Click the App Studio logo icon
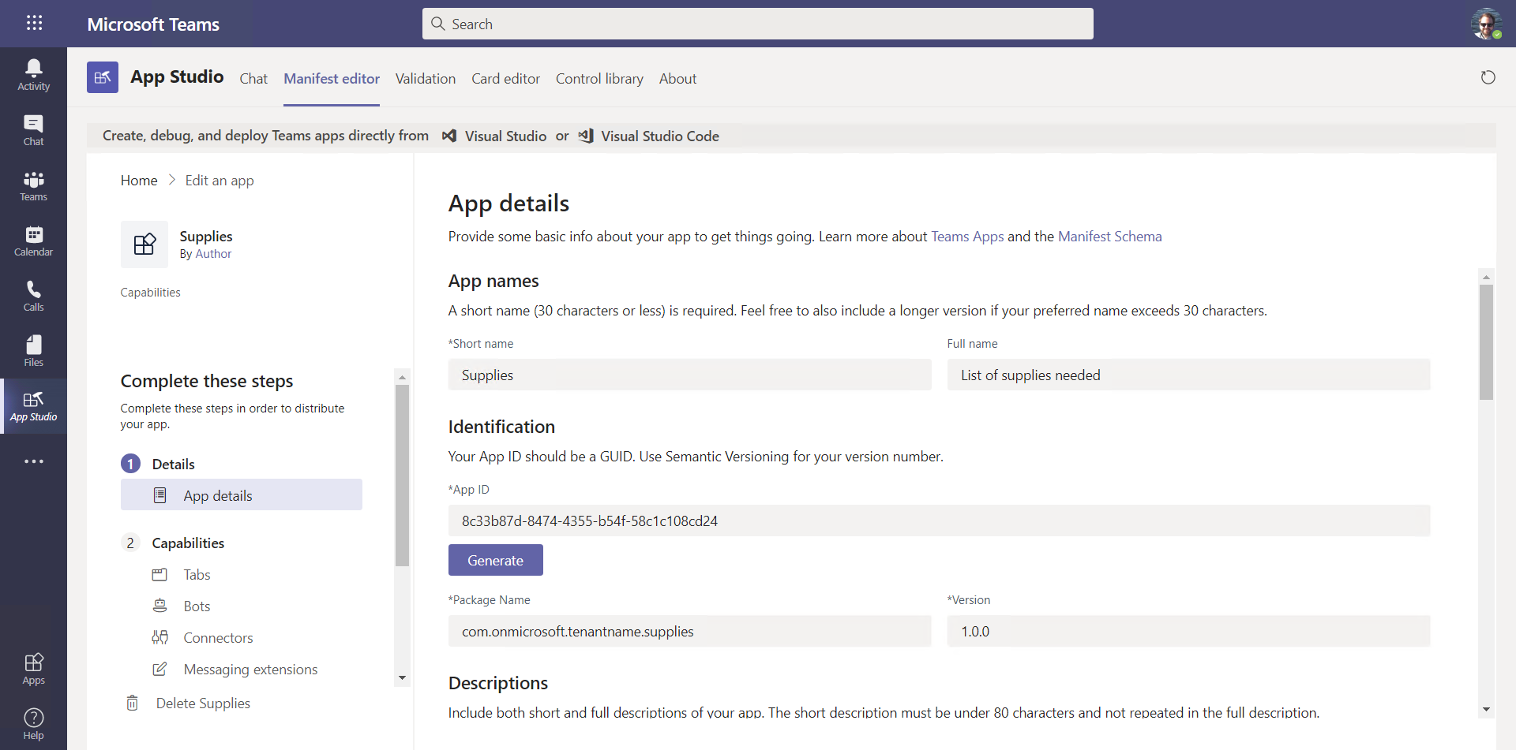 (103, 77)
